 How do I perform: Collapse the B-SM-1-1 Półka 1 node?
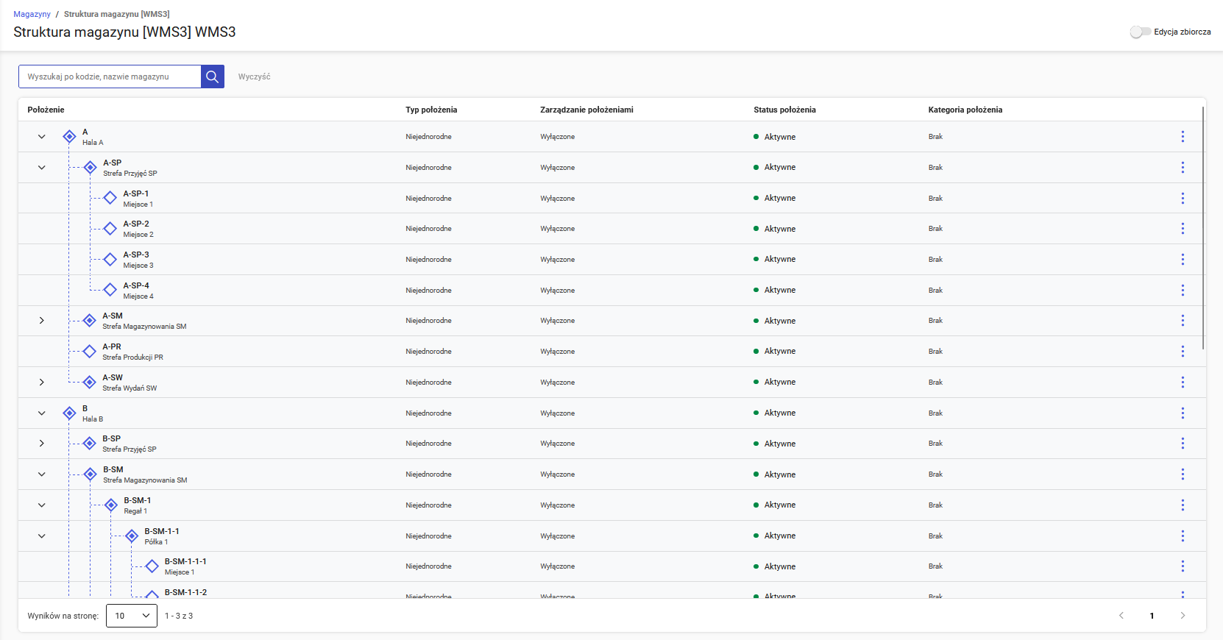[42, 536]
